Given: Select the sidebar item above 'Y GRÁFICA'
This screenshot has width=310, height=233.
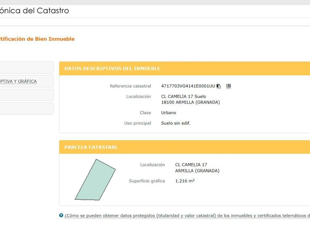Looking at the screenshot, I should [24, 68].
